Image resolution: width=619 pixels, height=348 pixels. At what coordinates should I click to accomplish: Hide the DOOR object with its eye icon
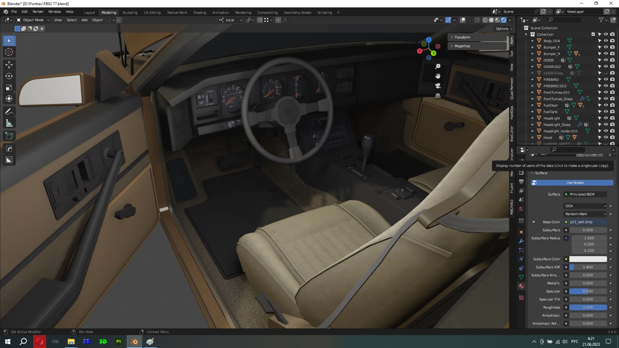click(x=606, y=60)
